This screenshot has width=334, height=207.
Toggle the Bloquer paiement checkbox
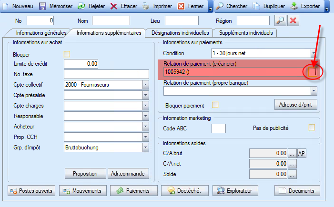click(215, 105)
